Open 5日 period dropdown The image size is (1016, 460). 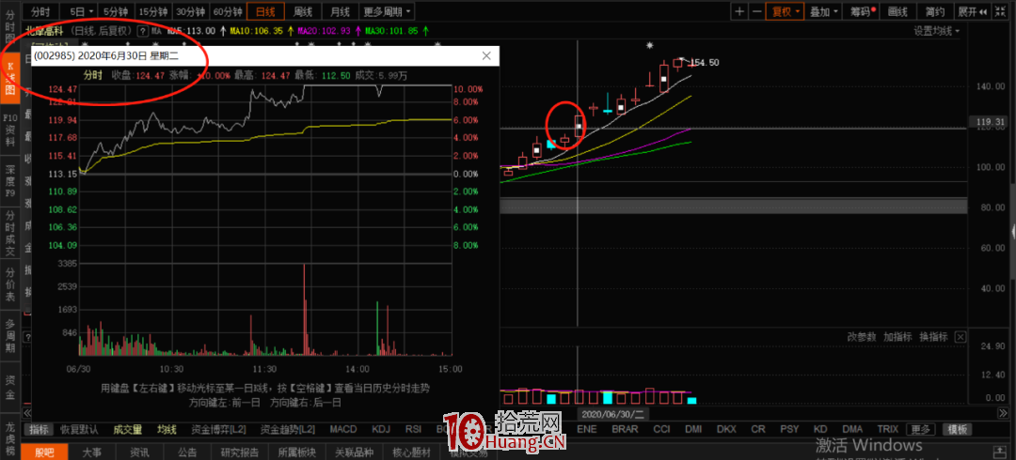point(81,11)
